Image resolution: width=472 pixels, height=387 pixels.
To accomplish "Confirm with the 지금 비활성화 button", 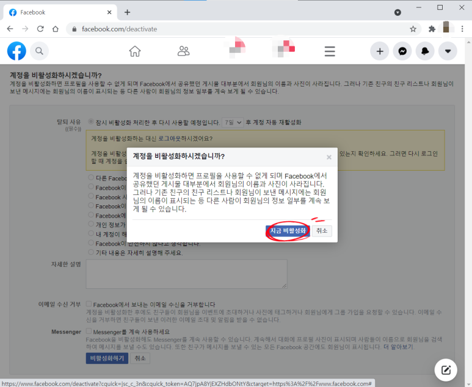I will pyautogui.click(x=288, y=231).
